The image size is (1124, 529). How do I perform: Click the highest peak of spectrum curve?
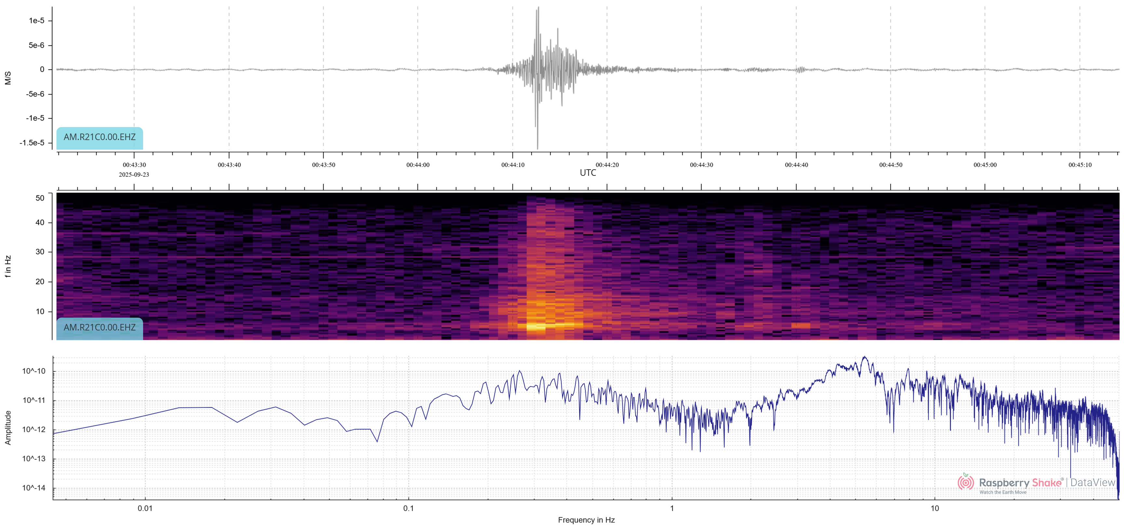coord(864,357)
